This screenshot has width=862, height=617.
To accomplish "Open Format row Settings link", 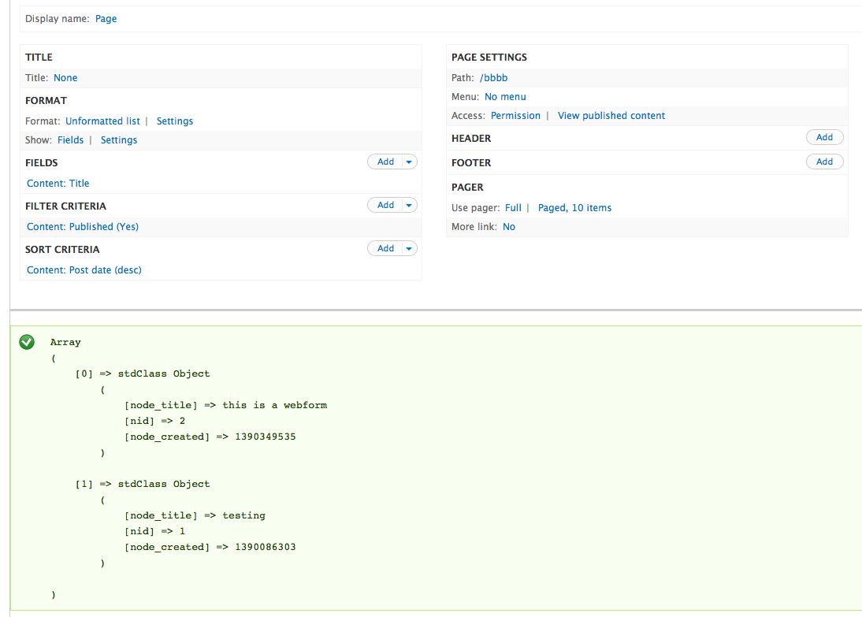I will (175, 121).
